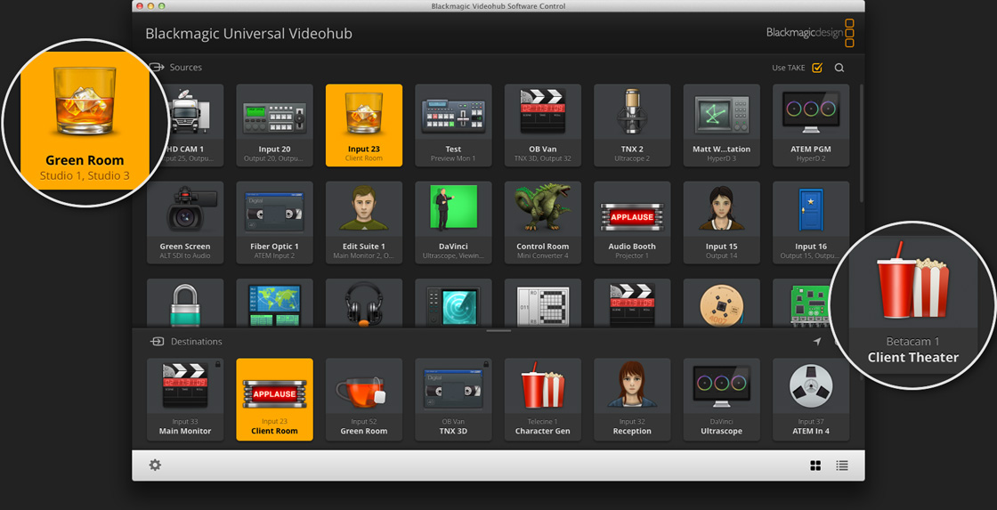Pick the TNX 2 microphone source
997x510 pixels.
[632, 125]
